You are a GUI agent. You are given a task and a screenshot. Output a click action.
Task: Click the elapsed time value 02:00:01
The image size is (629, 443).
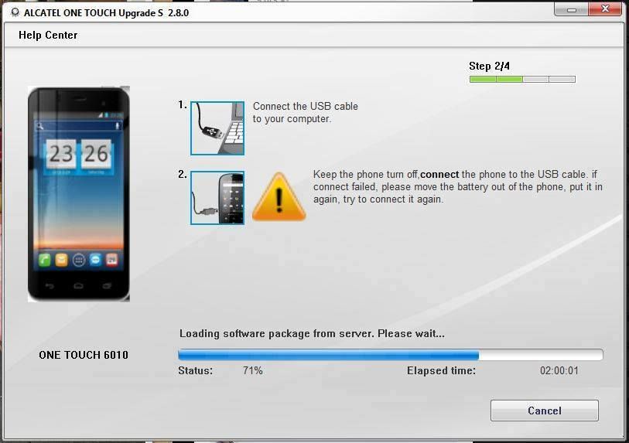[559, 370]
